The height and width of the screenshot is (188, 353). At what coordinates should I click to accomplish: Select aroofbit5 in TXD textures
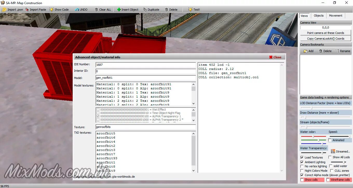pyautogui.click(x=106, y=134)
